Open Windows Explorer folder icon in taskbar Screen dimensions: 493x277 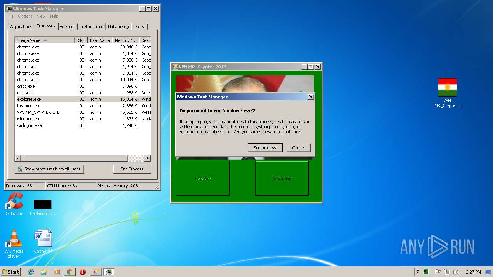pyautogui.click(x=44, y=272)
